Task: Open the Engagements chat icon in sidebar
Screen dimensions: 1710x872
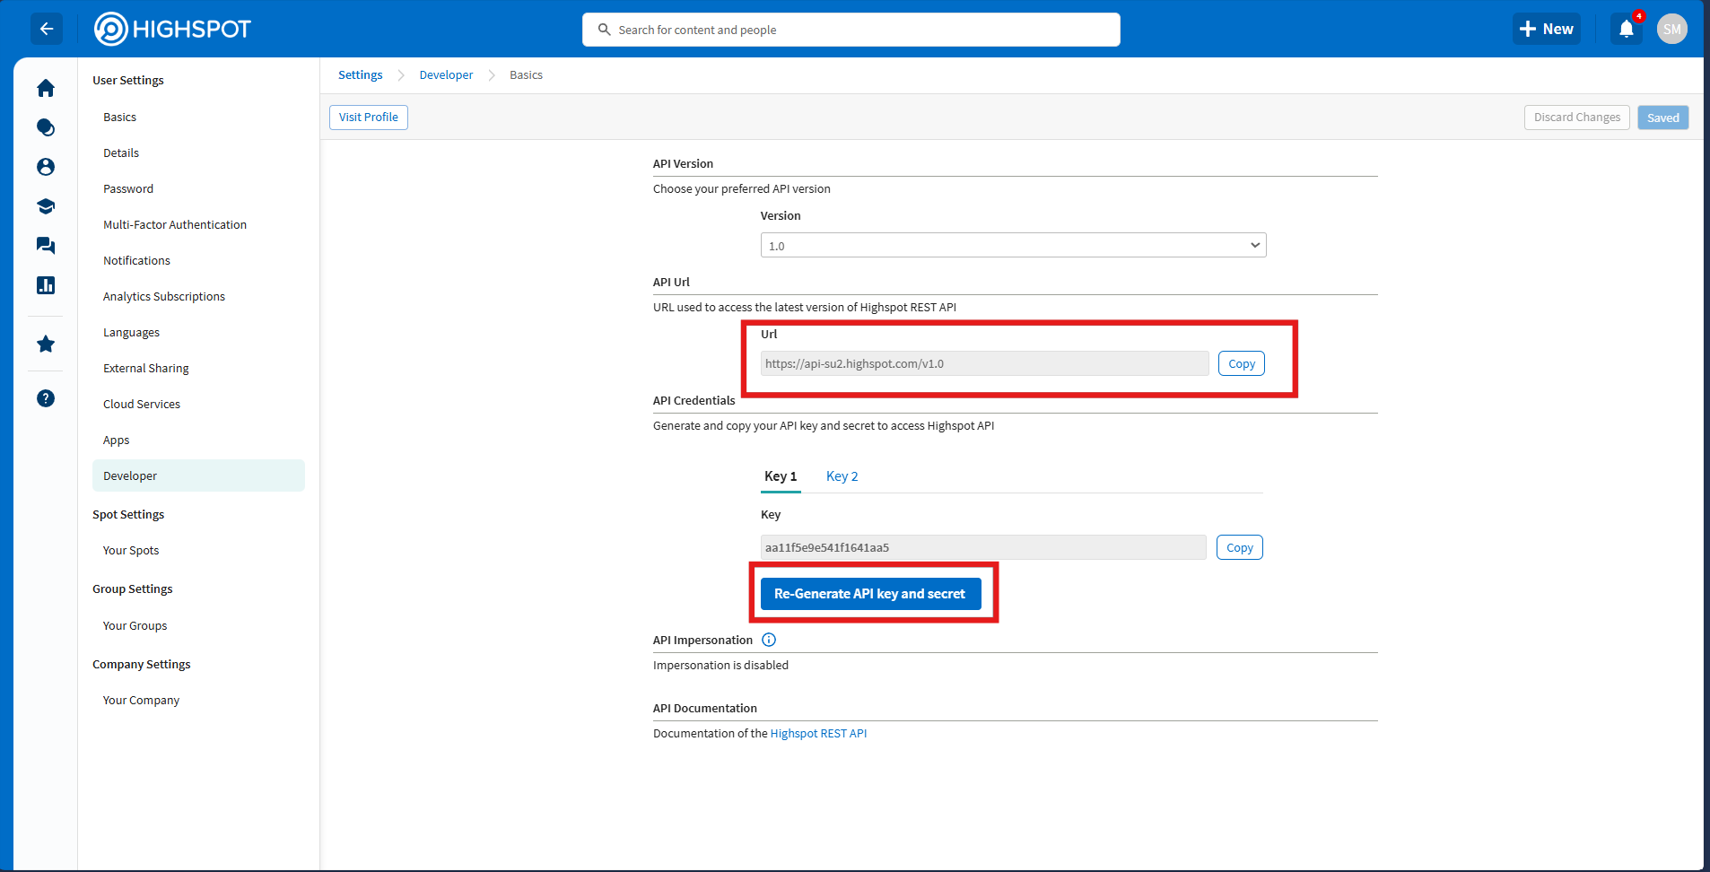Action: (46, 245)
